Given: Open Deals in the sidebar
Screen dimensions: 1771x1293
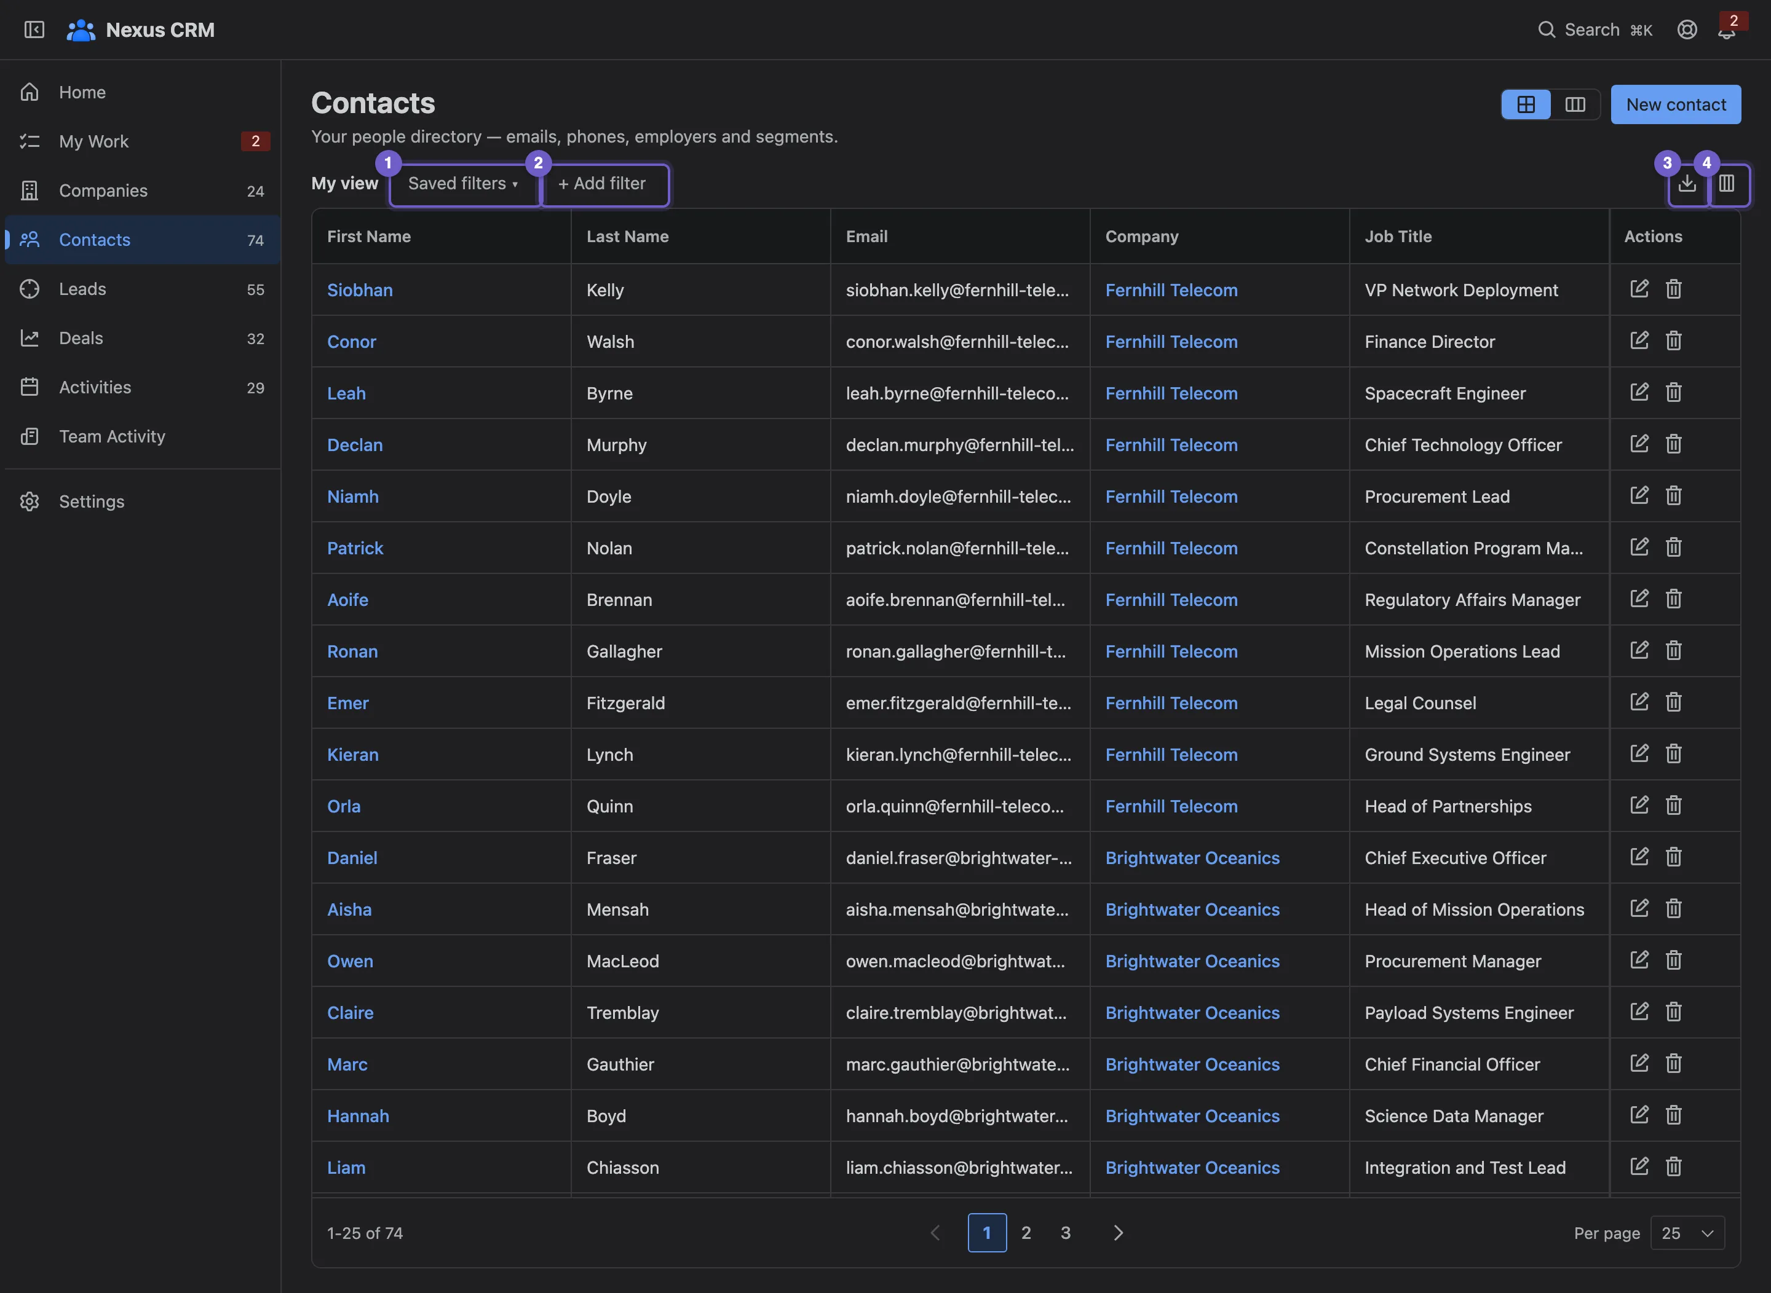Looking at the screenshot, I should point(143,339).
